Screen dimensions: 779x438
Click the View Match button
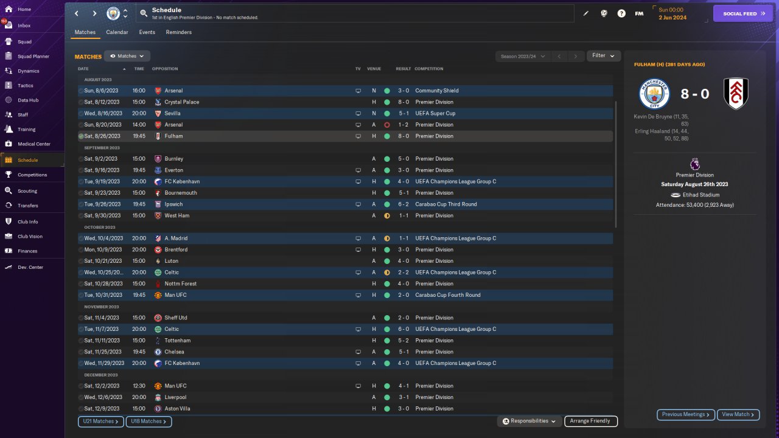738,414
